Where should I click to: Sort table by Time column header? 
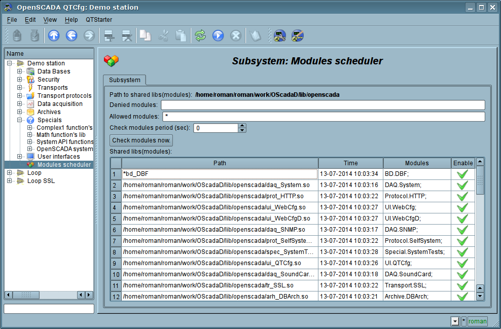tap(350, 163)
